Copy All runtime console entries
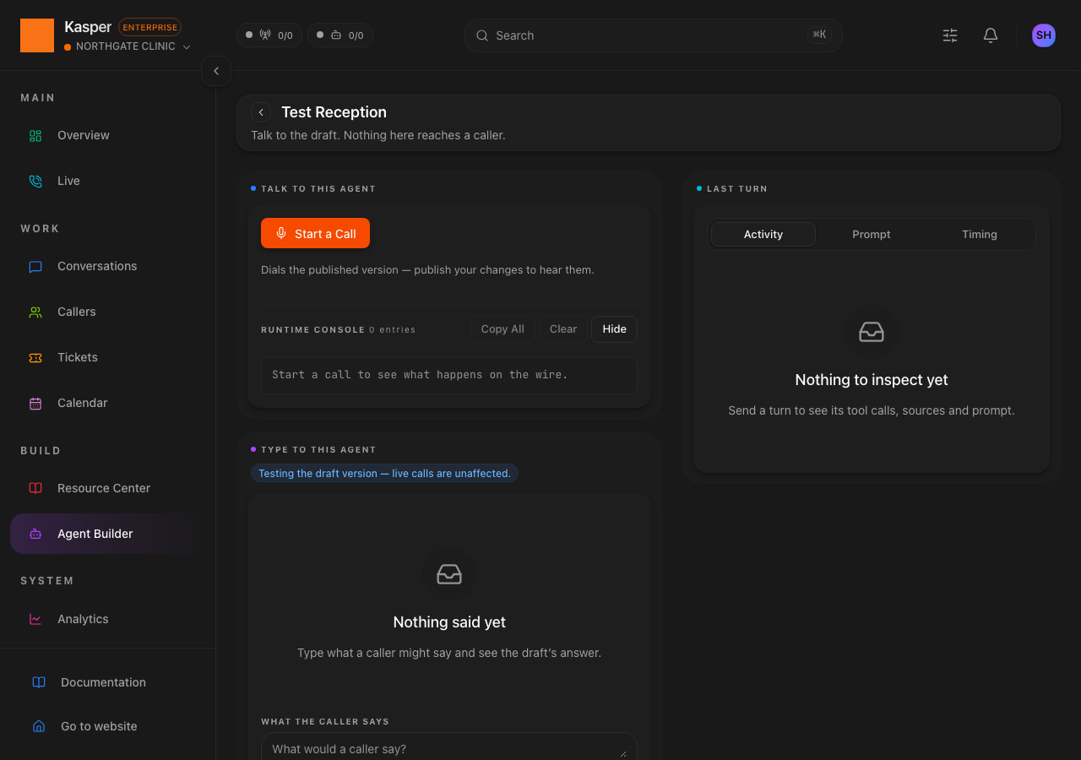Image resolution: width=1081 pixels, height=760 pixels. pos(502,329)
